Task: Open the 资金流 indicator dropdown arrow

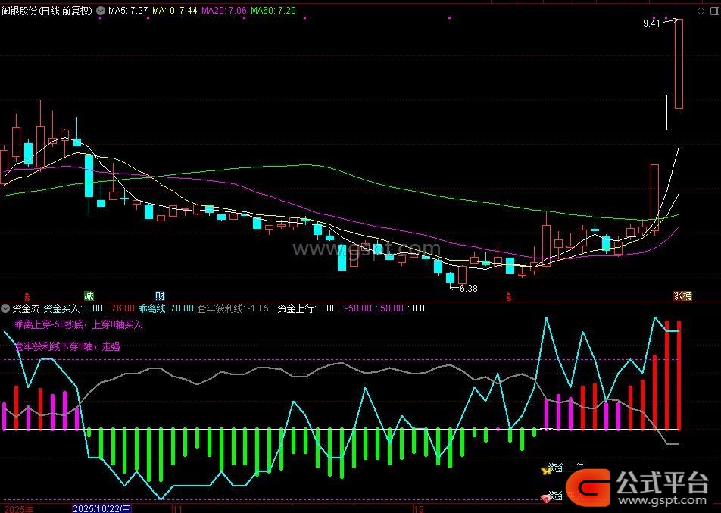Action: pyautogui.click(x=6, y=308)
